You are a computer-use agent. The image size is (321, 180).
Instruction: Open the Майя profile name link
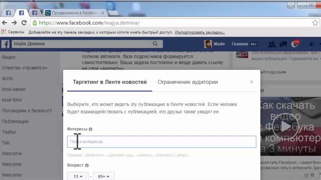pyautogui.click(x=219, y=44)
